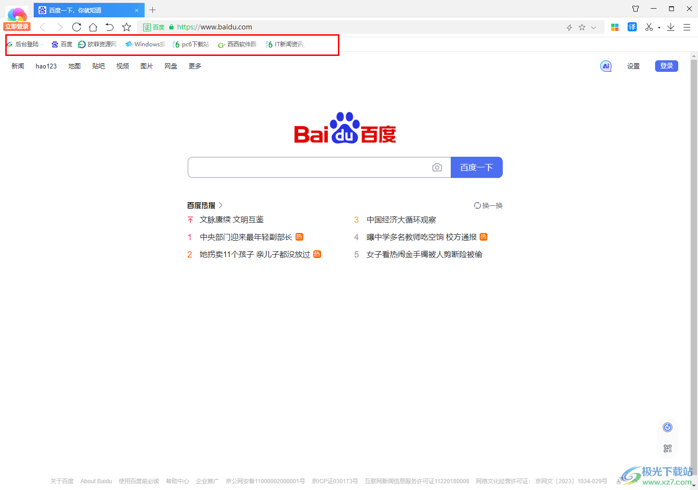Open the IT新闻资讯 bookmark
Screen dimensions: 698x490
(284, 44)
